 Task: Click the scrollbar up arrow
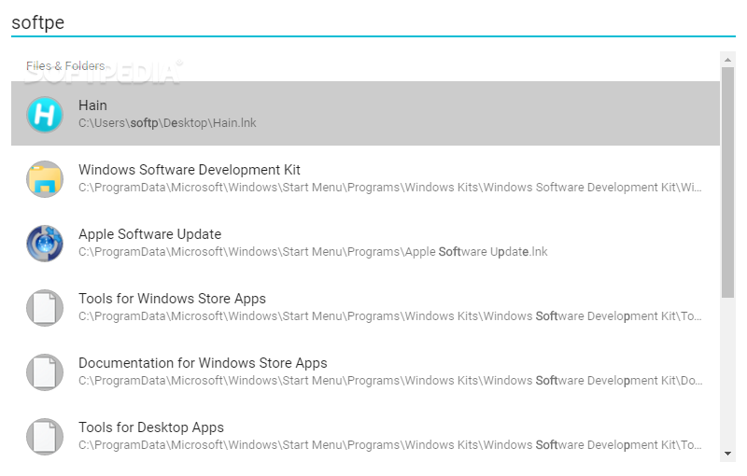click(727, 60)
